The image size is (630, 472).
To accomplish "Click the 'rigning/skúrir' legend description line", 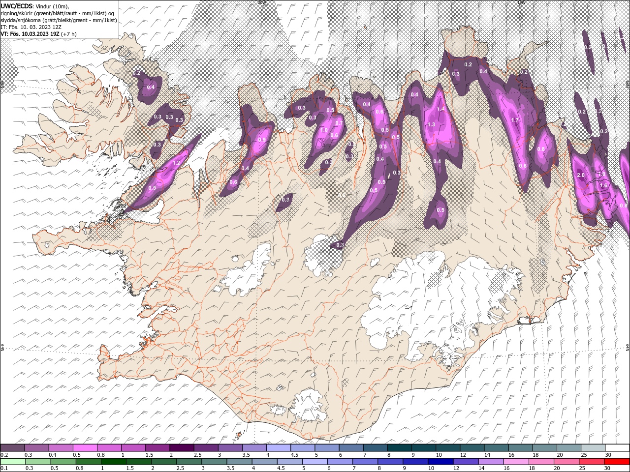I will pyautogui.click(x=58, y=13).
